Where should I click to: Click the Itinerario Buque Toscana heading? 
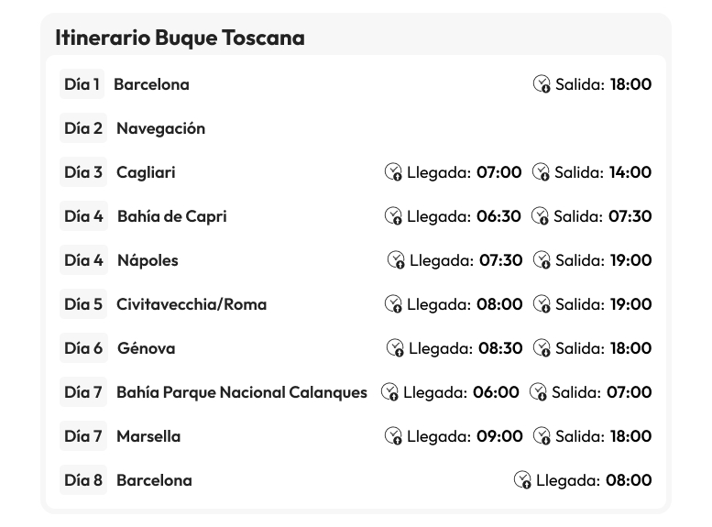(x=180, y=38)
